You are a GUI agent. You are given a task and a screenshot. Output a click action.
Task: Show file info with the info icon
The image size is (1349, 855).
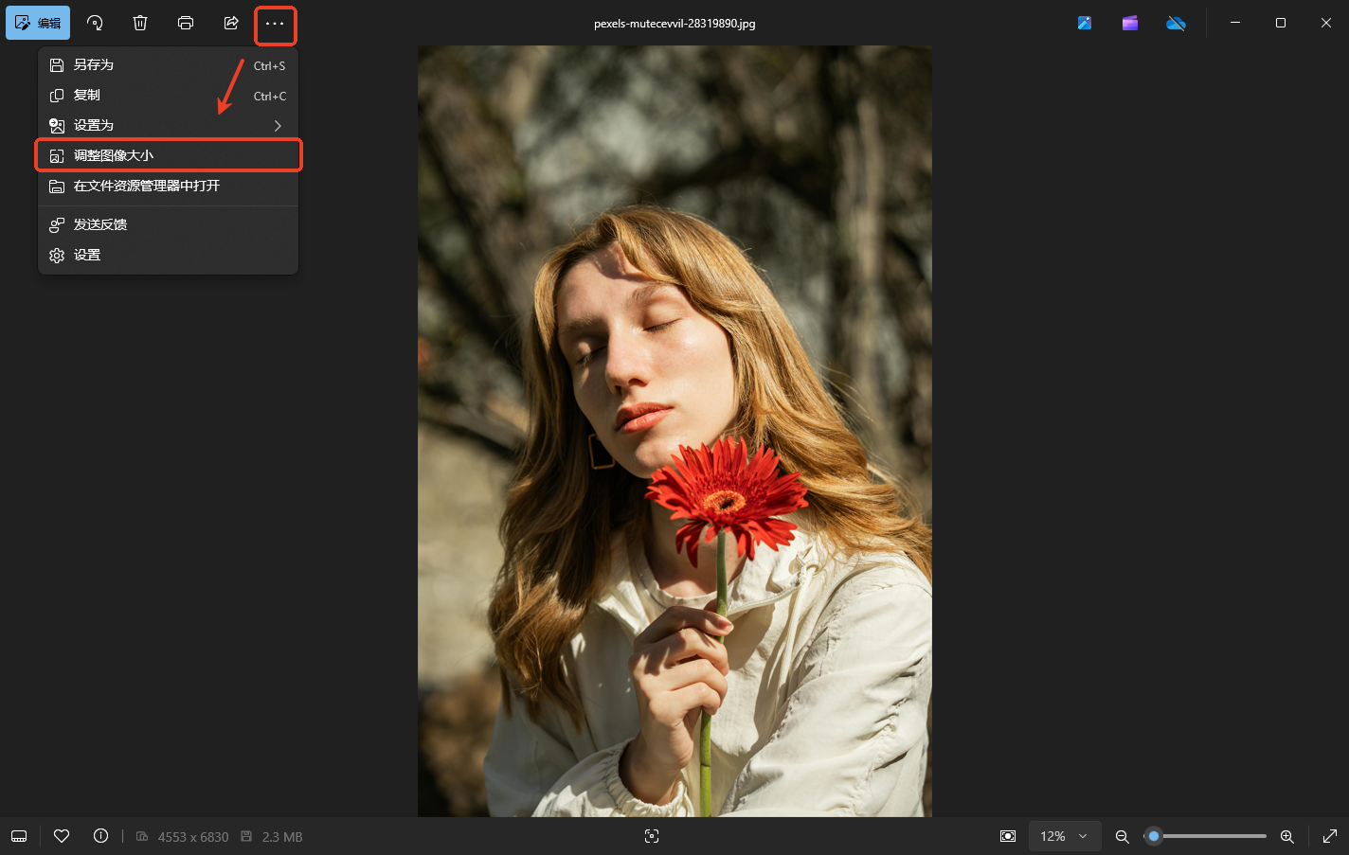click(100, 836)
